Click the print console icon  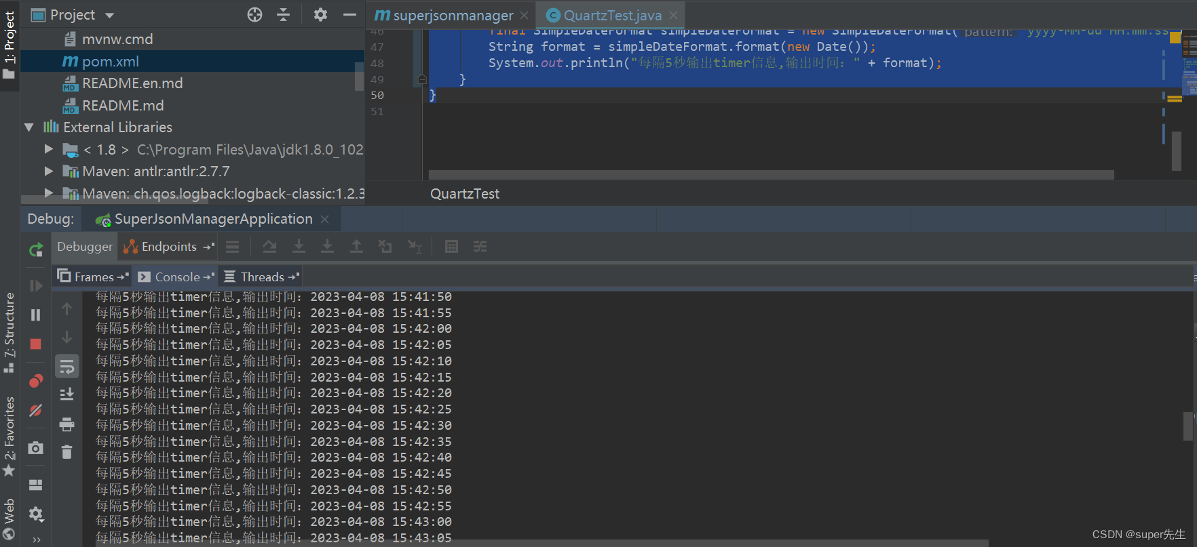pos(66,424)
